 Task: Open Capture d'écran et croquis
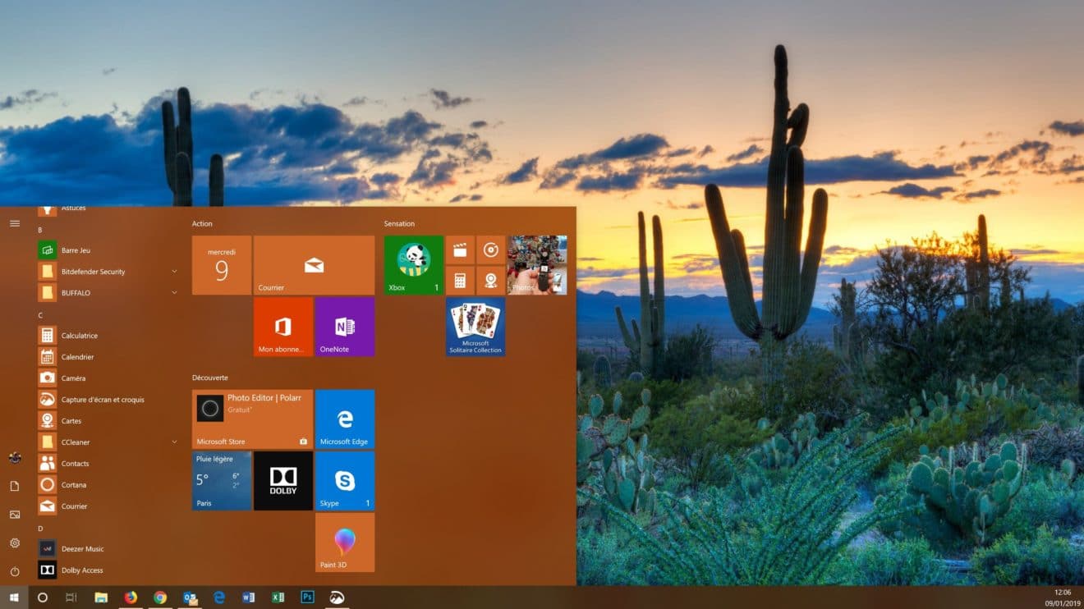pyautogui.click(x=109, y=400)
